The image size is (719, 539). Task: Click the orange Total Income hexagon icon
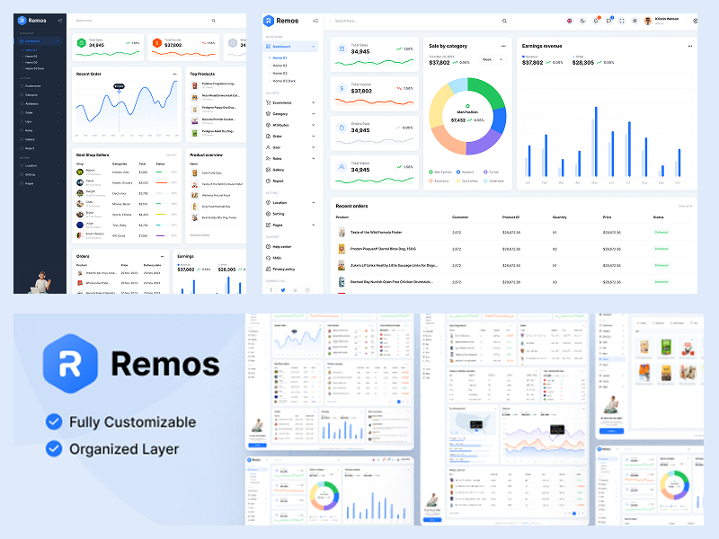[156, 42]
